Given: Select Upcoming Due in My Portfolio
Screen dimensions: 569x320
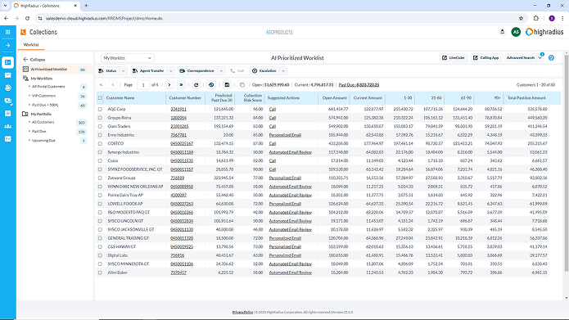Looking at the screenshot, I should coord(43,141).
